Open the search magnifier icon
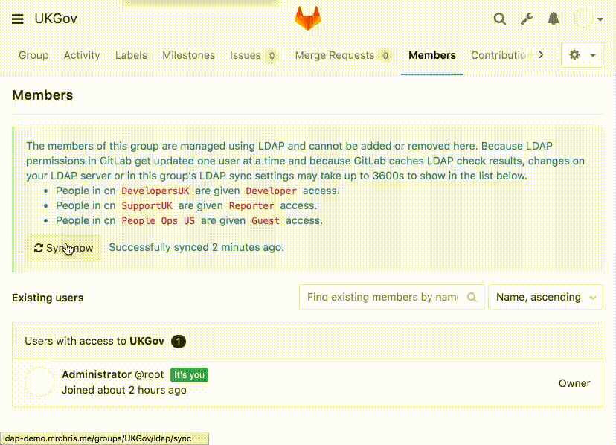Image resolution: width=616 pixels, height=445 pixels. [500, 19]
